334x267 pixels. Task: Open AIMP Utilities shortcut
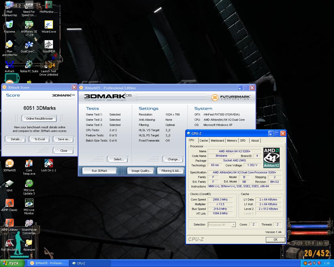(x=9, y=225)
